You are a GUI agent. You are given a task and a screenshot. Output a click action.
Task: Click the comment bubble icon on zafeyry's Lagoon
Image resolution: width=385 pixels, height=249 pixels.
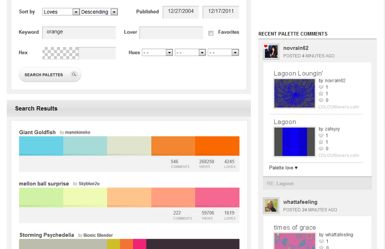click(x=321, y=149)
